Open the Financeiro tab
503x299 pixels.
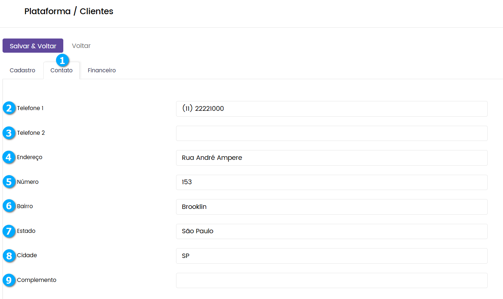point(101,70)
